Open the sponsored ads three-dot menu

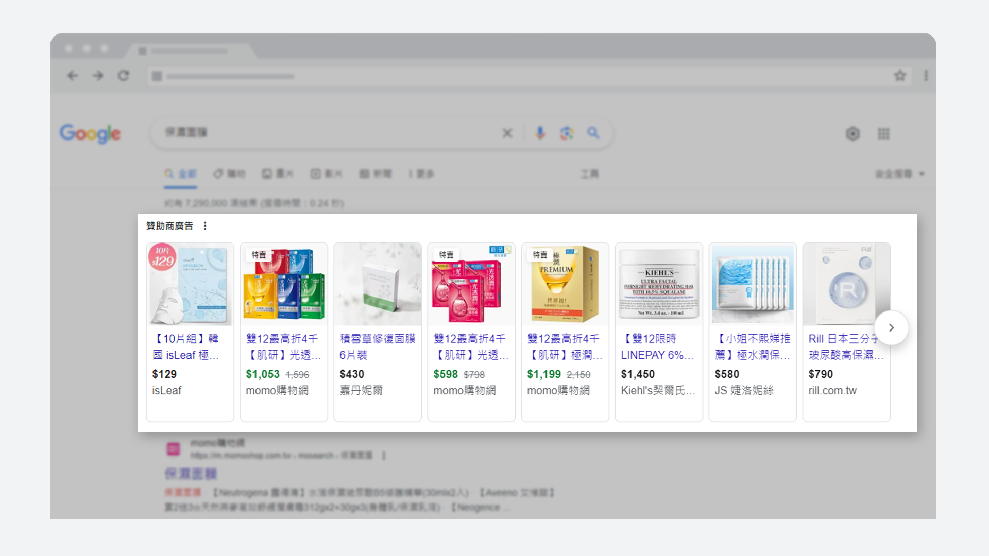tap(205, 226)
